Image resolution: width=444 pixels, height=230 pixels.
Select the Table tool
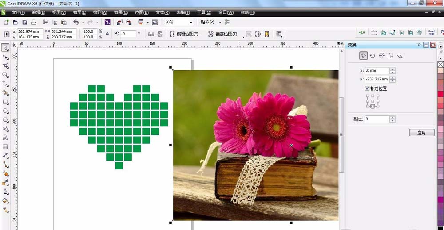(x=5, y=146)
